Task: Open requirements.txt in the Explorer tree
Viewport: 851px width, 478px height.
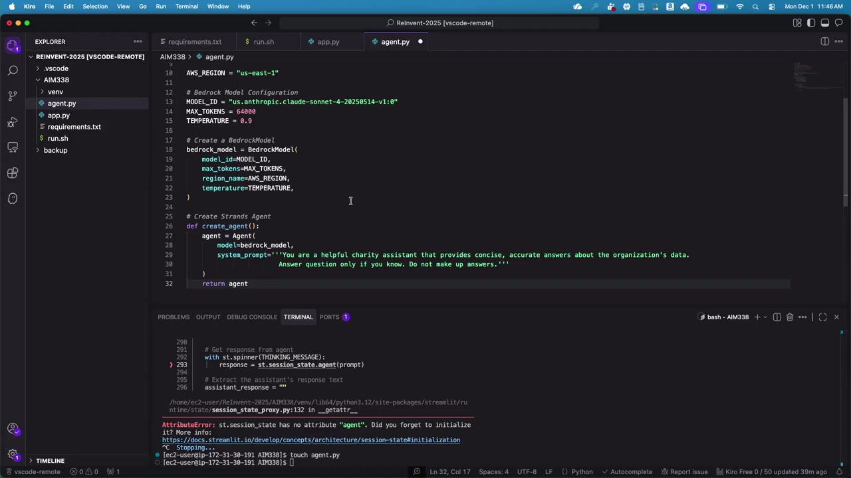Action: click(74, 127)
